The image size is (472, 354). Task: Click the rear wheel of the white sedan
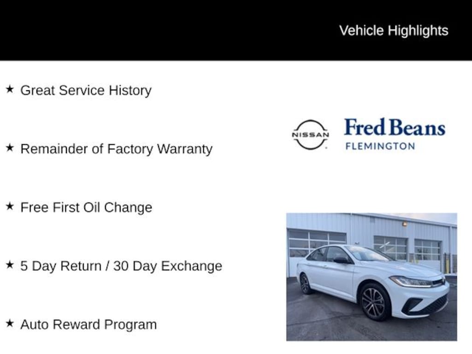[305, 283]
